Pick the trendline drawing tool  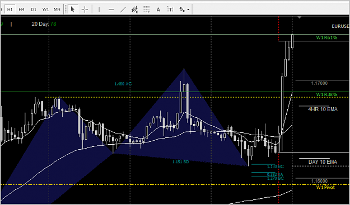tap(123, 9)
